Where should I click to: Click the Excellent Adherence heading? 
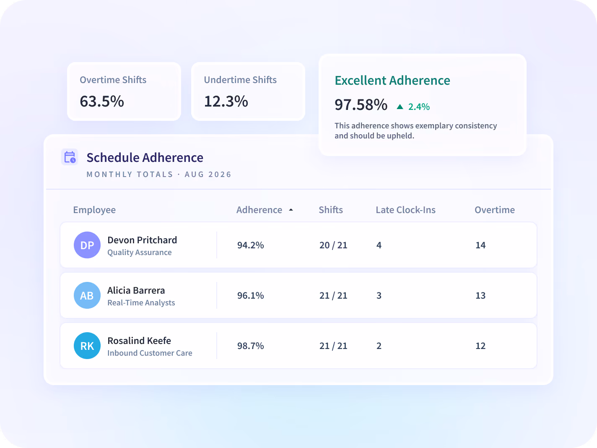[x=392, y=81]
